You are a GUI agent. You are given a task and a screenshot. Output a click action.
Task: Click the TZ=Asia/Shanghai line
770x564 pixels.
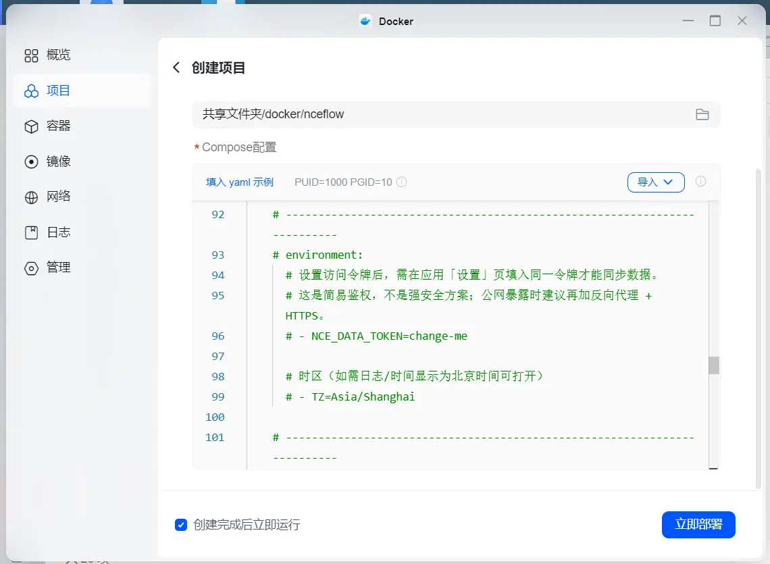350,397
